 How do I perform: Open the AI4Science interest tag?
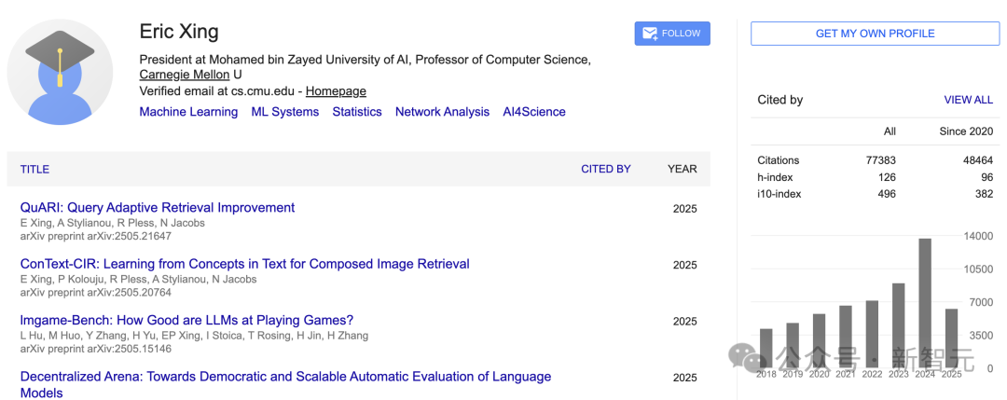(534, 112)
